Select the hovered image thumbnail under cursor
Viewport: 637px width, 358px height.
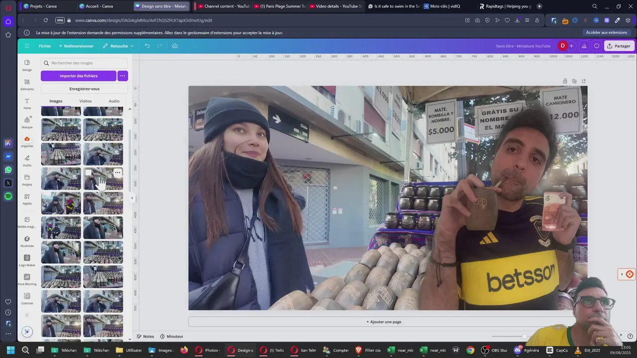tap(103, 179)
